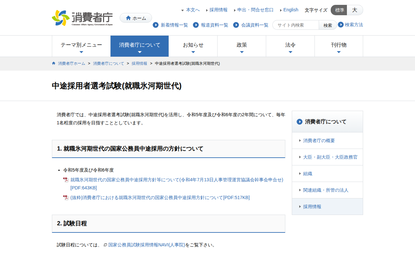
Task: Open 新着情報一覧 link
Action: point(174,25)
